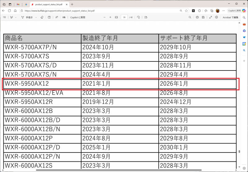248x172 pixels.
Task: Click the horizontal scrollbar thumb
Action: [x=119, y=170]
